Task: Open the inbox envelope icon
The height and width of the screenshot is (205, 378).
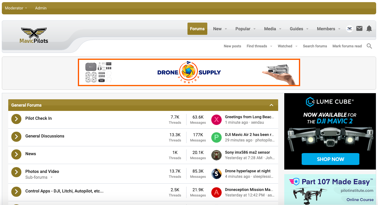Action: [x=359, y=28]
